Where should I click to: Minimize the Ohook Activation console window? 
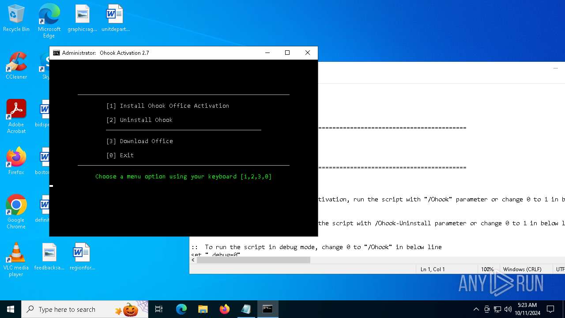[267, 53]
